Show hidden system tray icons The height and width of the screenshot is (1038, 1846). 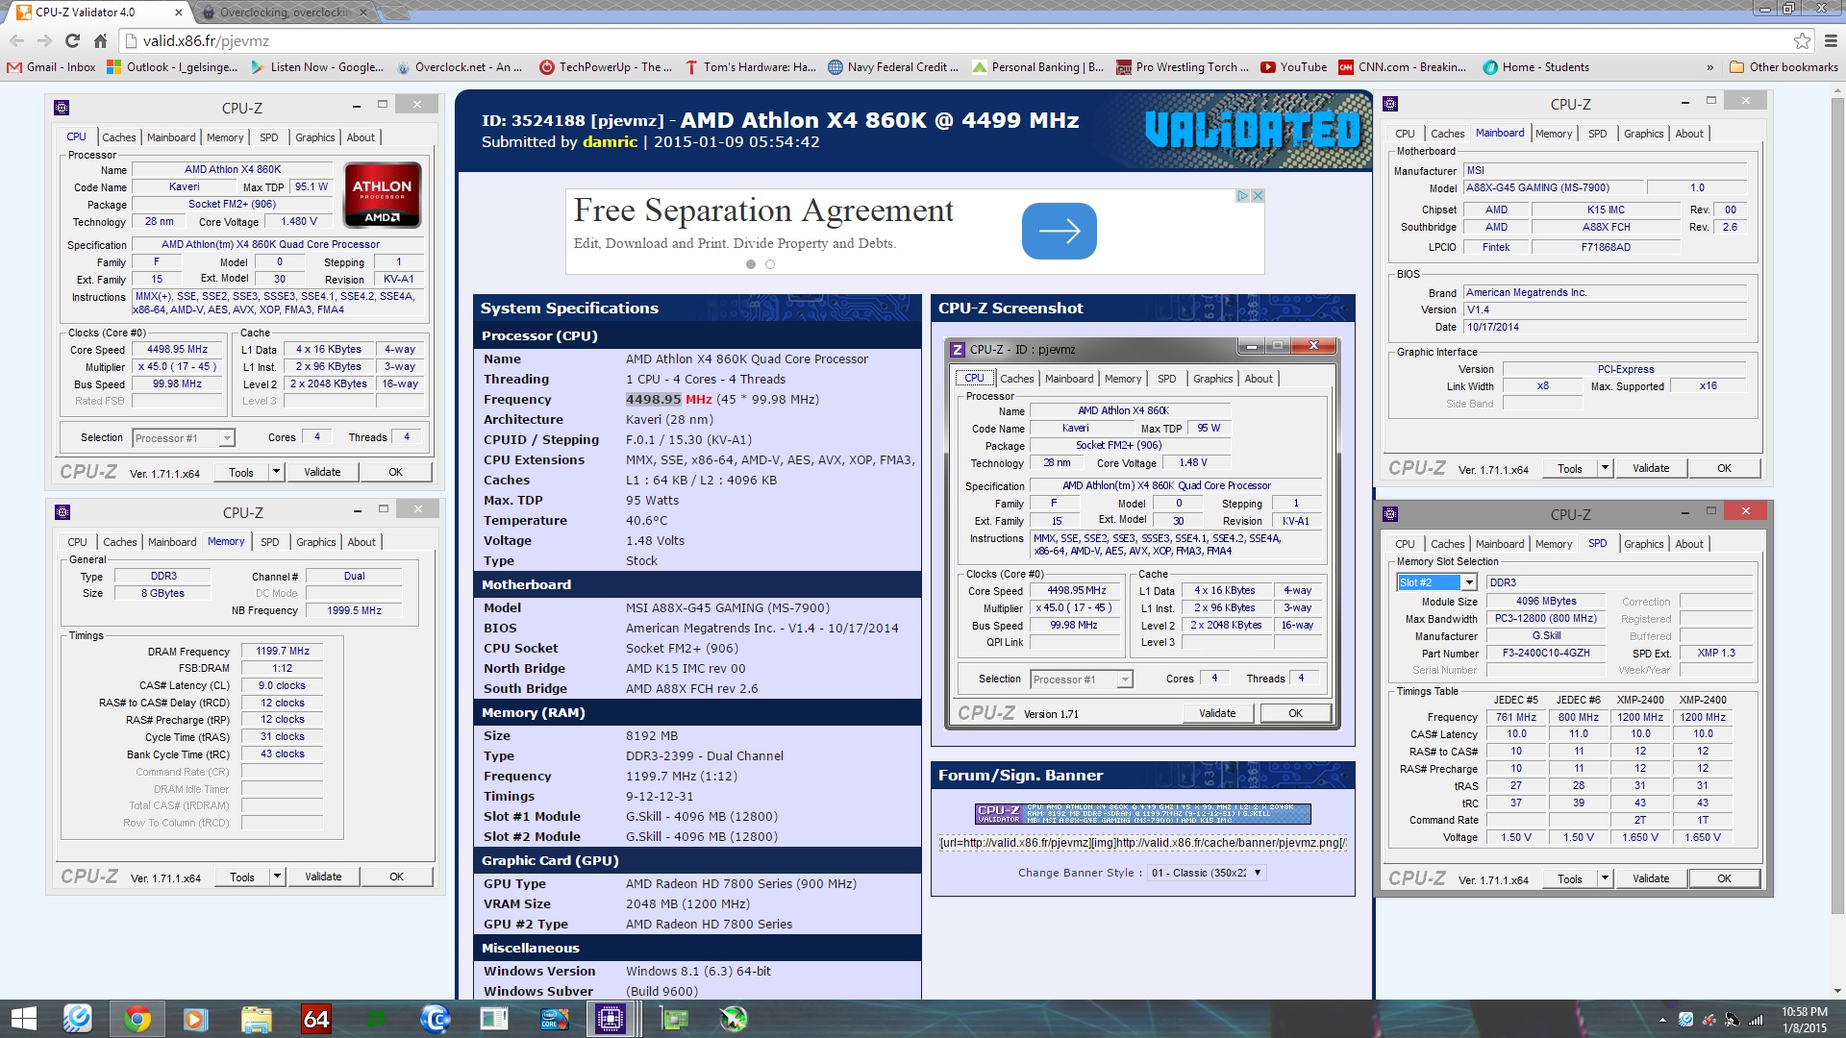1662,1020
